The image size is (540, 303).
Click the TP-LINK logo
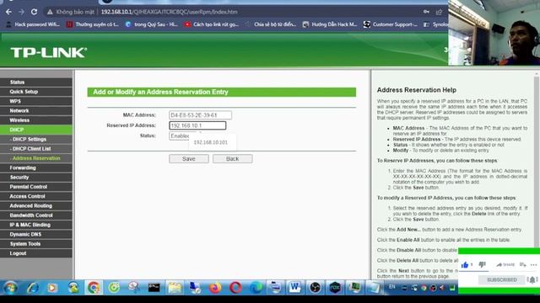pos(49,52)
